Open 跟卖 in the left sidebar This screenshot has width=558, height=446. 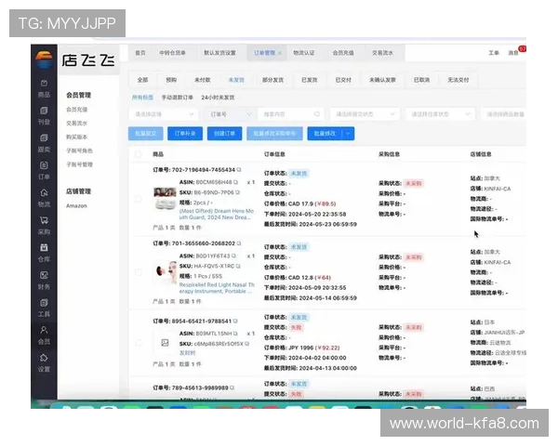[44, 143]
